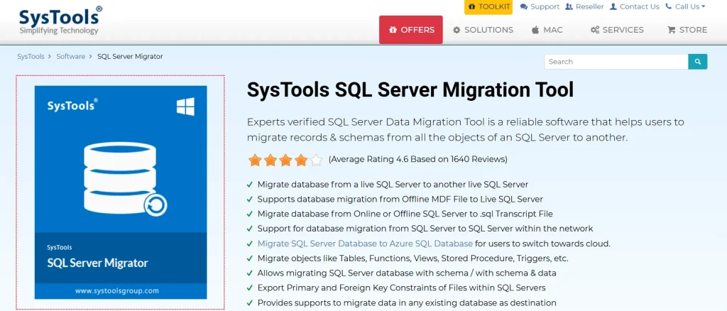
Task: Click the cogs icon beside SERVICES
Action: (595, 30)
